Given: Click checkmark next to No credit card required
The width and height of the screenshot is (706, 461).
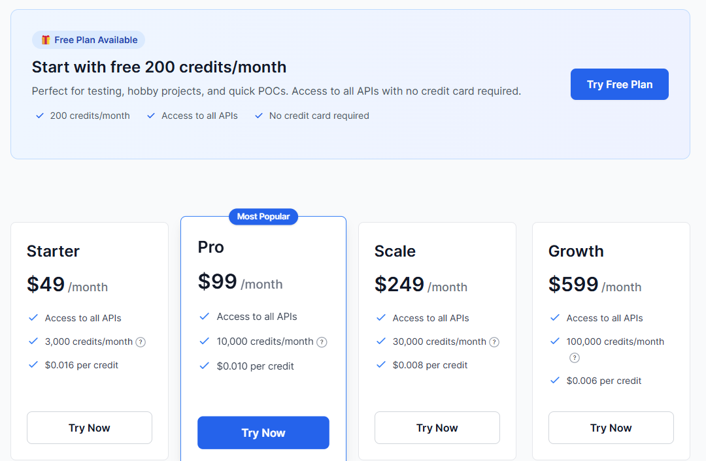Looking at the screenshot, I should [258, 116].
